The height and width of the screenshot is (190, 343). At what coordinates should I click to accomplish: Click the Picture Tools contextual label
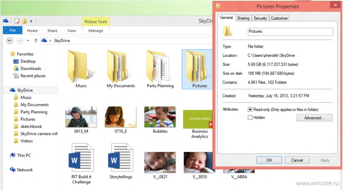click(96, 21)
